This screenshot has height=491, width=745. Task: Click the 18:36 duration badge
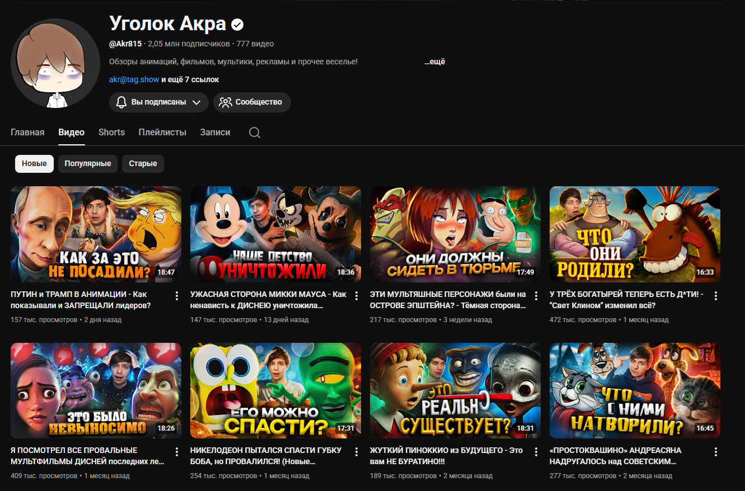(x=346, y=272)
